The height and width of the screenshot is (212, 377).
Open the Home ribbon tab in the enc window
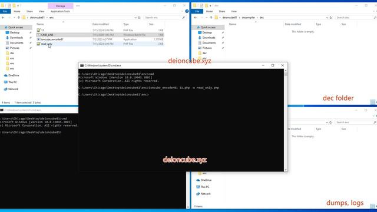coord(17,11)
